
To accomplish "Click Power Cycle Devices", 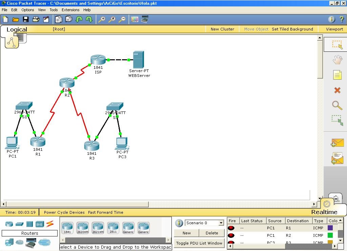I will click(x=64, y=212).
